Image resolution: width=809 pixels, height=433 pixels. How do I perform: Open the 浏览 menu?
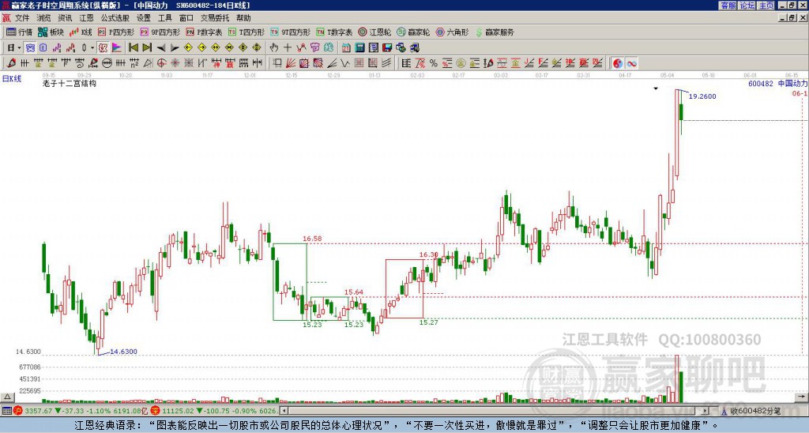pyautogui.click(x=44, y=18)
